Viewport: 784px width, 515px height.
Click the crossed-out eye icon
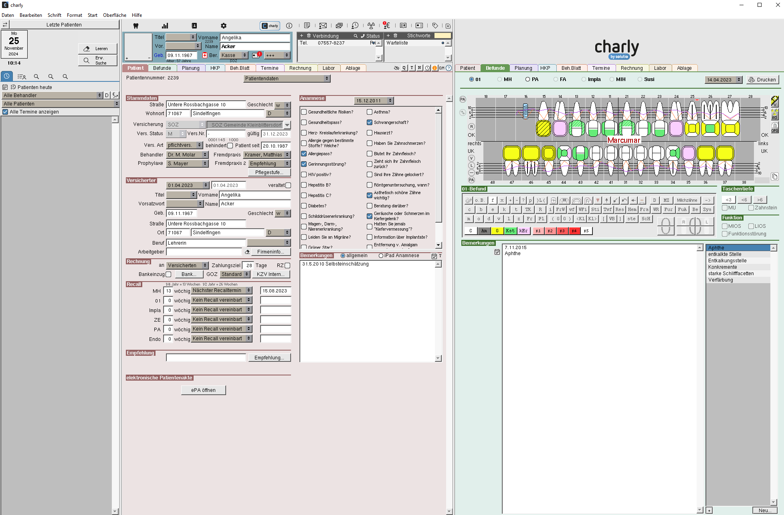click(x=396, y=68)
